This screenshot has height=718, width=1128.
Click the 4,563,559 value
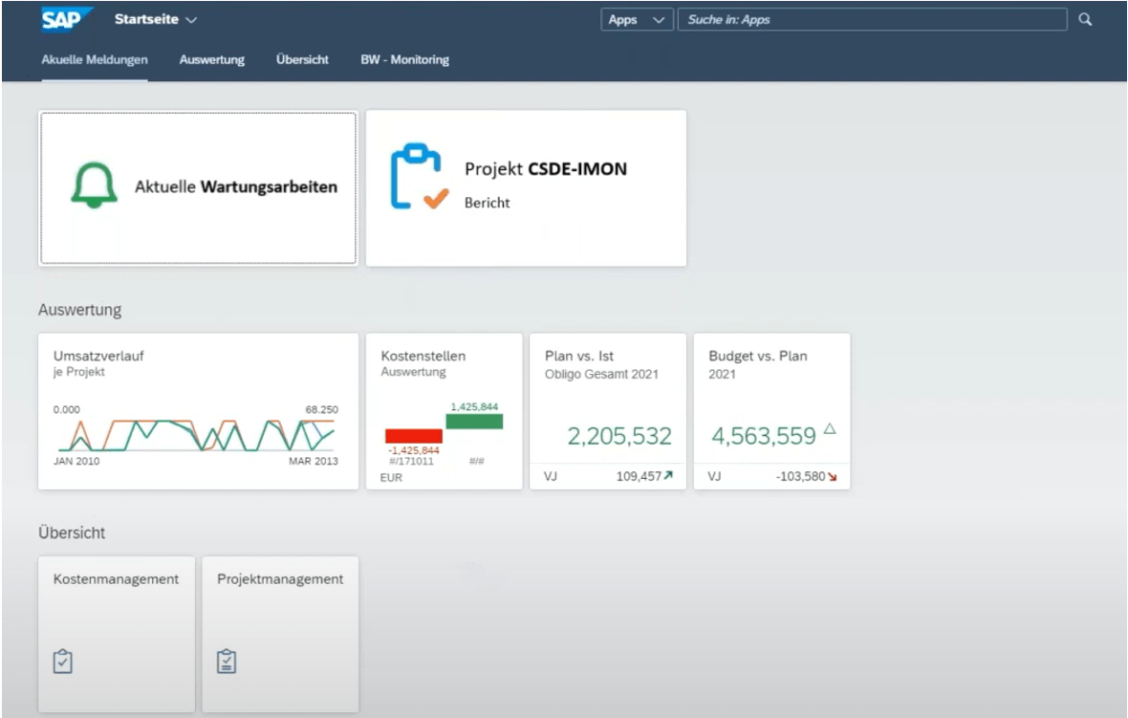(764, 436)
